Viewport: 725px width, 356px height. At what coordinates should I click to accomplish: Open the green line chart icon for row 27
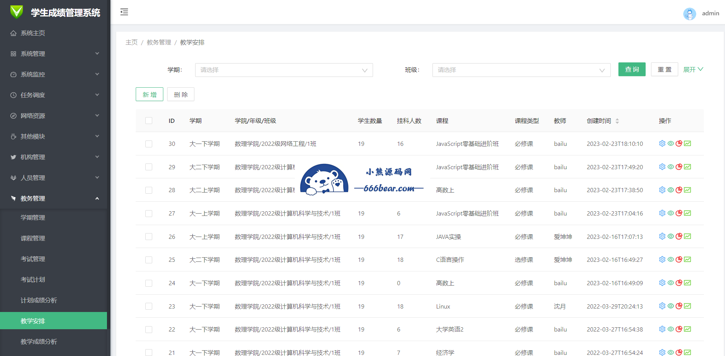[x=687, y=213]
